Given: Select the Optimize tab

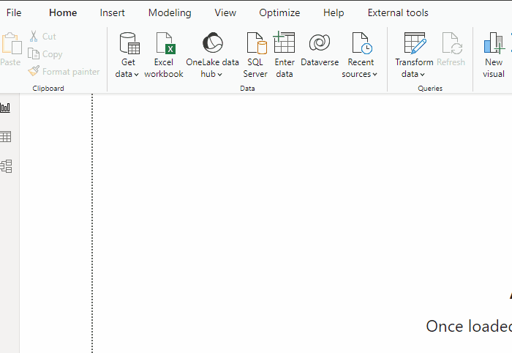Looking at the screenshot, I should (279, 12).
